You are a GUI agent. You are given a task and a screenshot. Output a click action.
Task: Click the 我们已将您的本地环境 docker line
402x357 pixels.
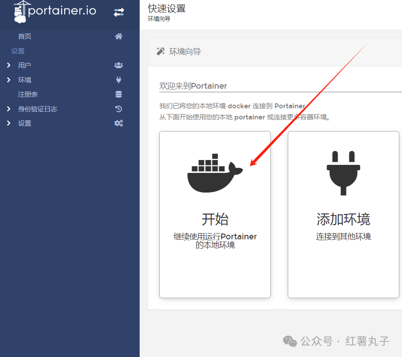point(232,106)
